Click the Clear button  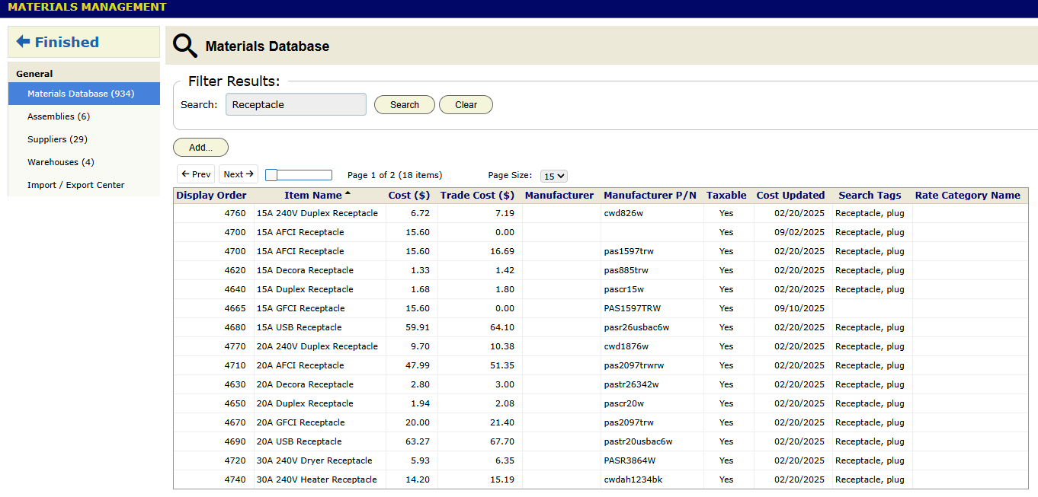click(x=466, y=105)
